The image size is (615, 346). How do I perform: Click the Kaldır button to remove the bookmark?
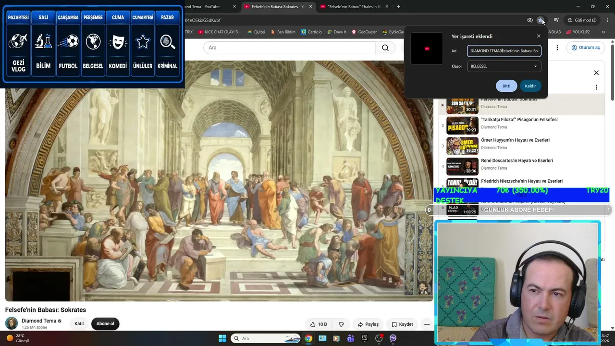tap(530, 86)
